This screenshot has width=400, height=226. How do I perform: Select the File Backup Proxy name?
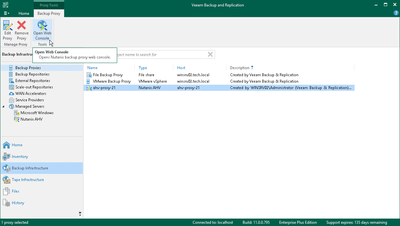click(x=108, y=75)
